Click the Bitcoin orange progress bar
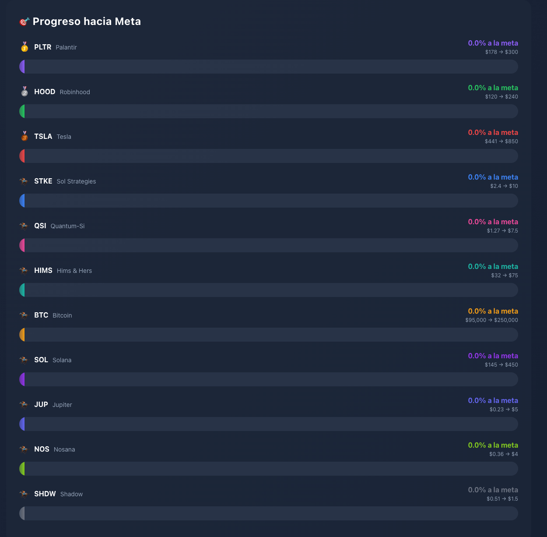The image size is (547, 537). [x=269, y=335]
